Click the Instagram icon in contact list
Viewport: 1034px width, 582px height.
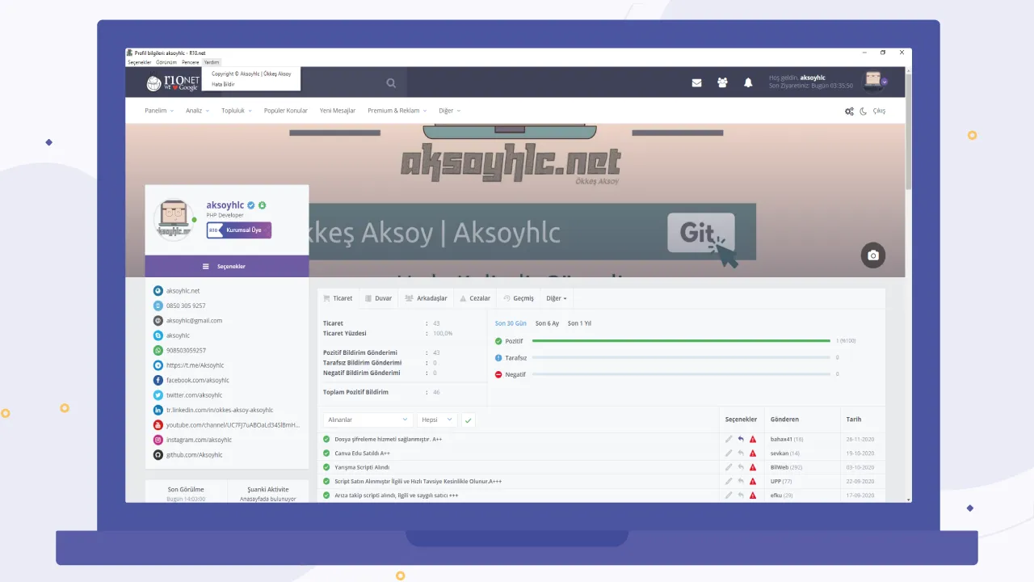(158, 440)
